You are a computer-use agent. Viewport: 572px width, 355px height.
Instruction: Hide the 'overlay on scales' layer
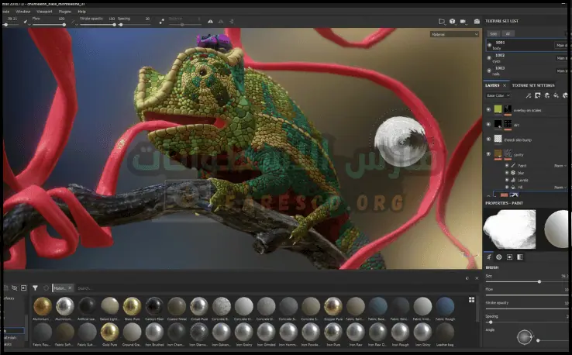(x=488, y=109)
